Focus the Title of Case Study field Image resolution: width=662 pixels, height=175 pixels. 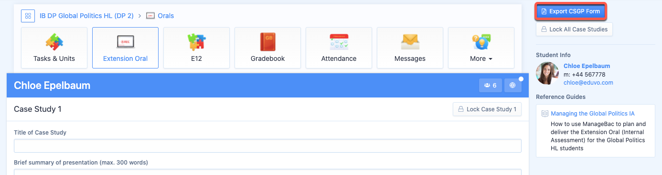coord(267,146)
